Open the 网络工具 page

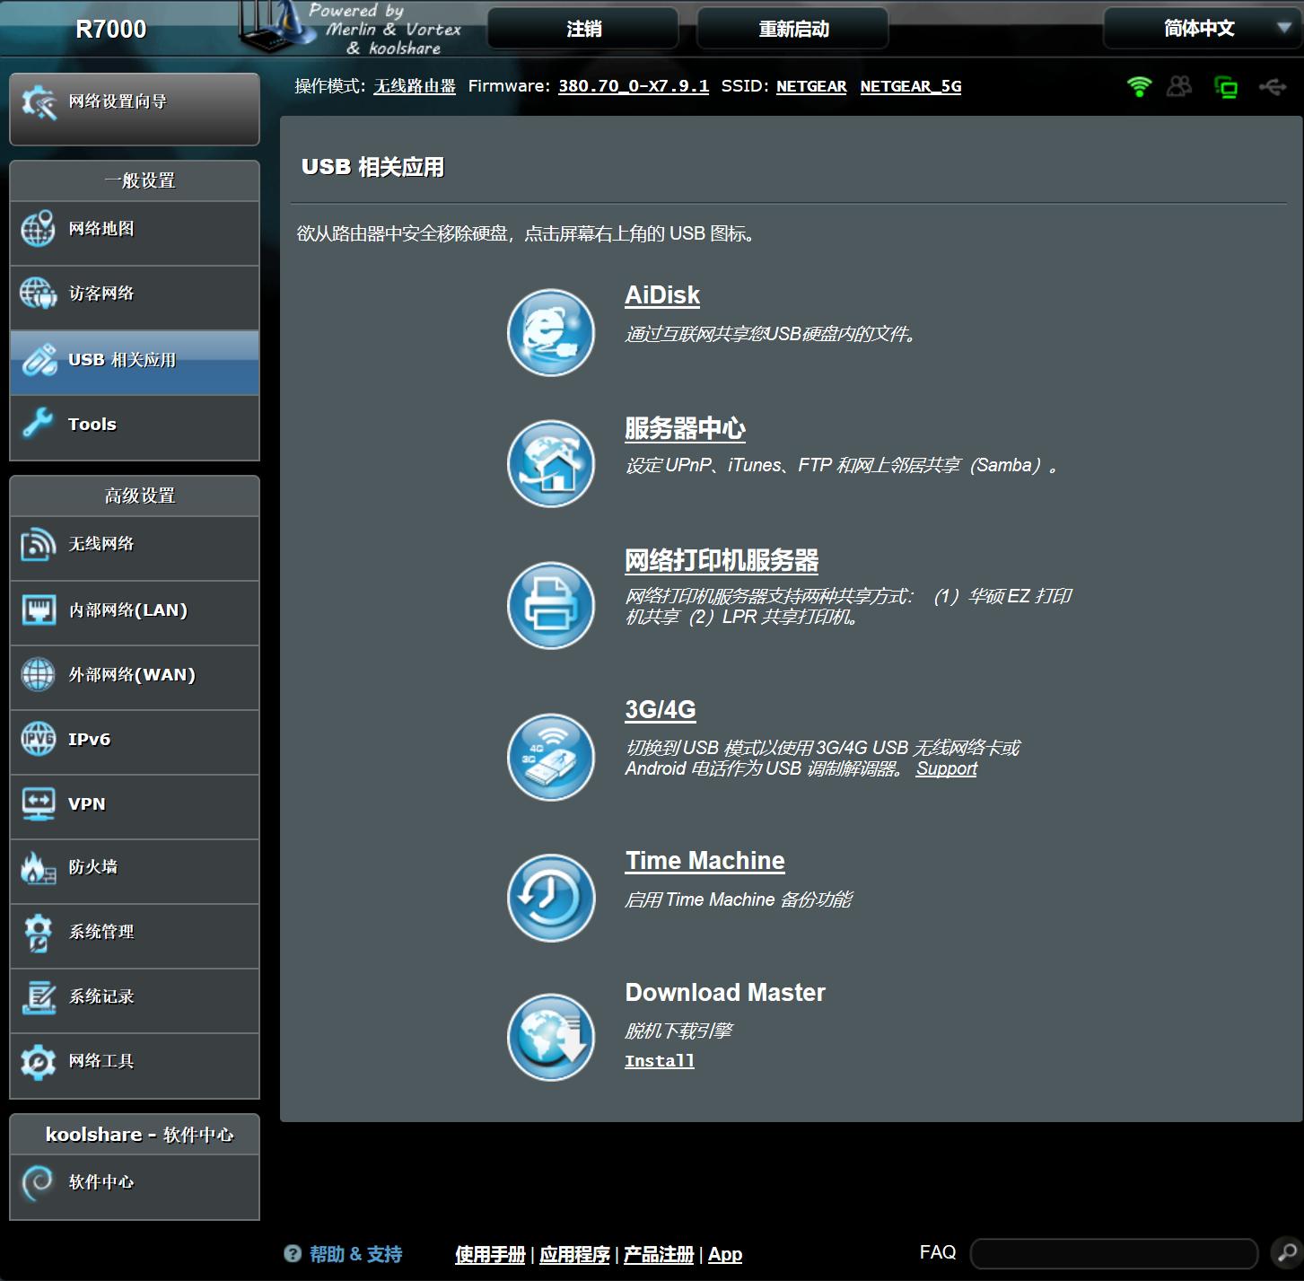click(x=135, y=1066)
